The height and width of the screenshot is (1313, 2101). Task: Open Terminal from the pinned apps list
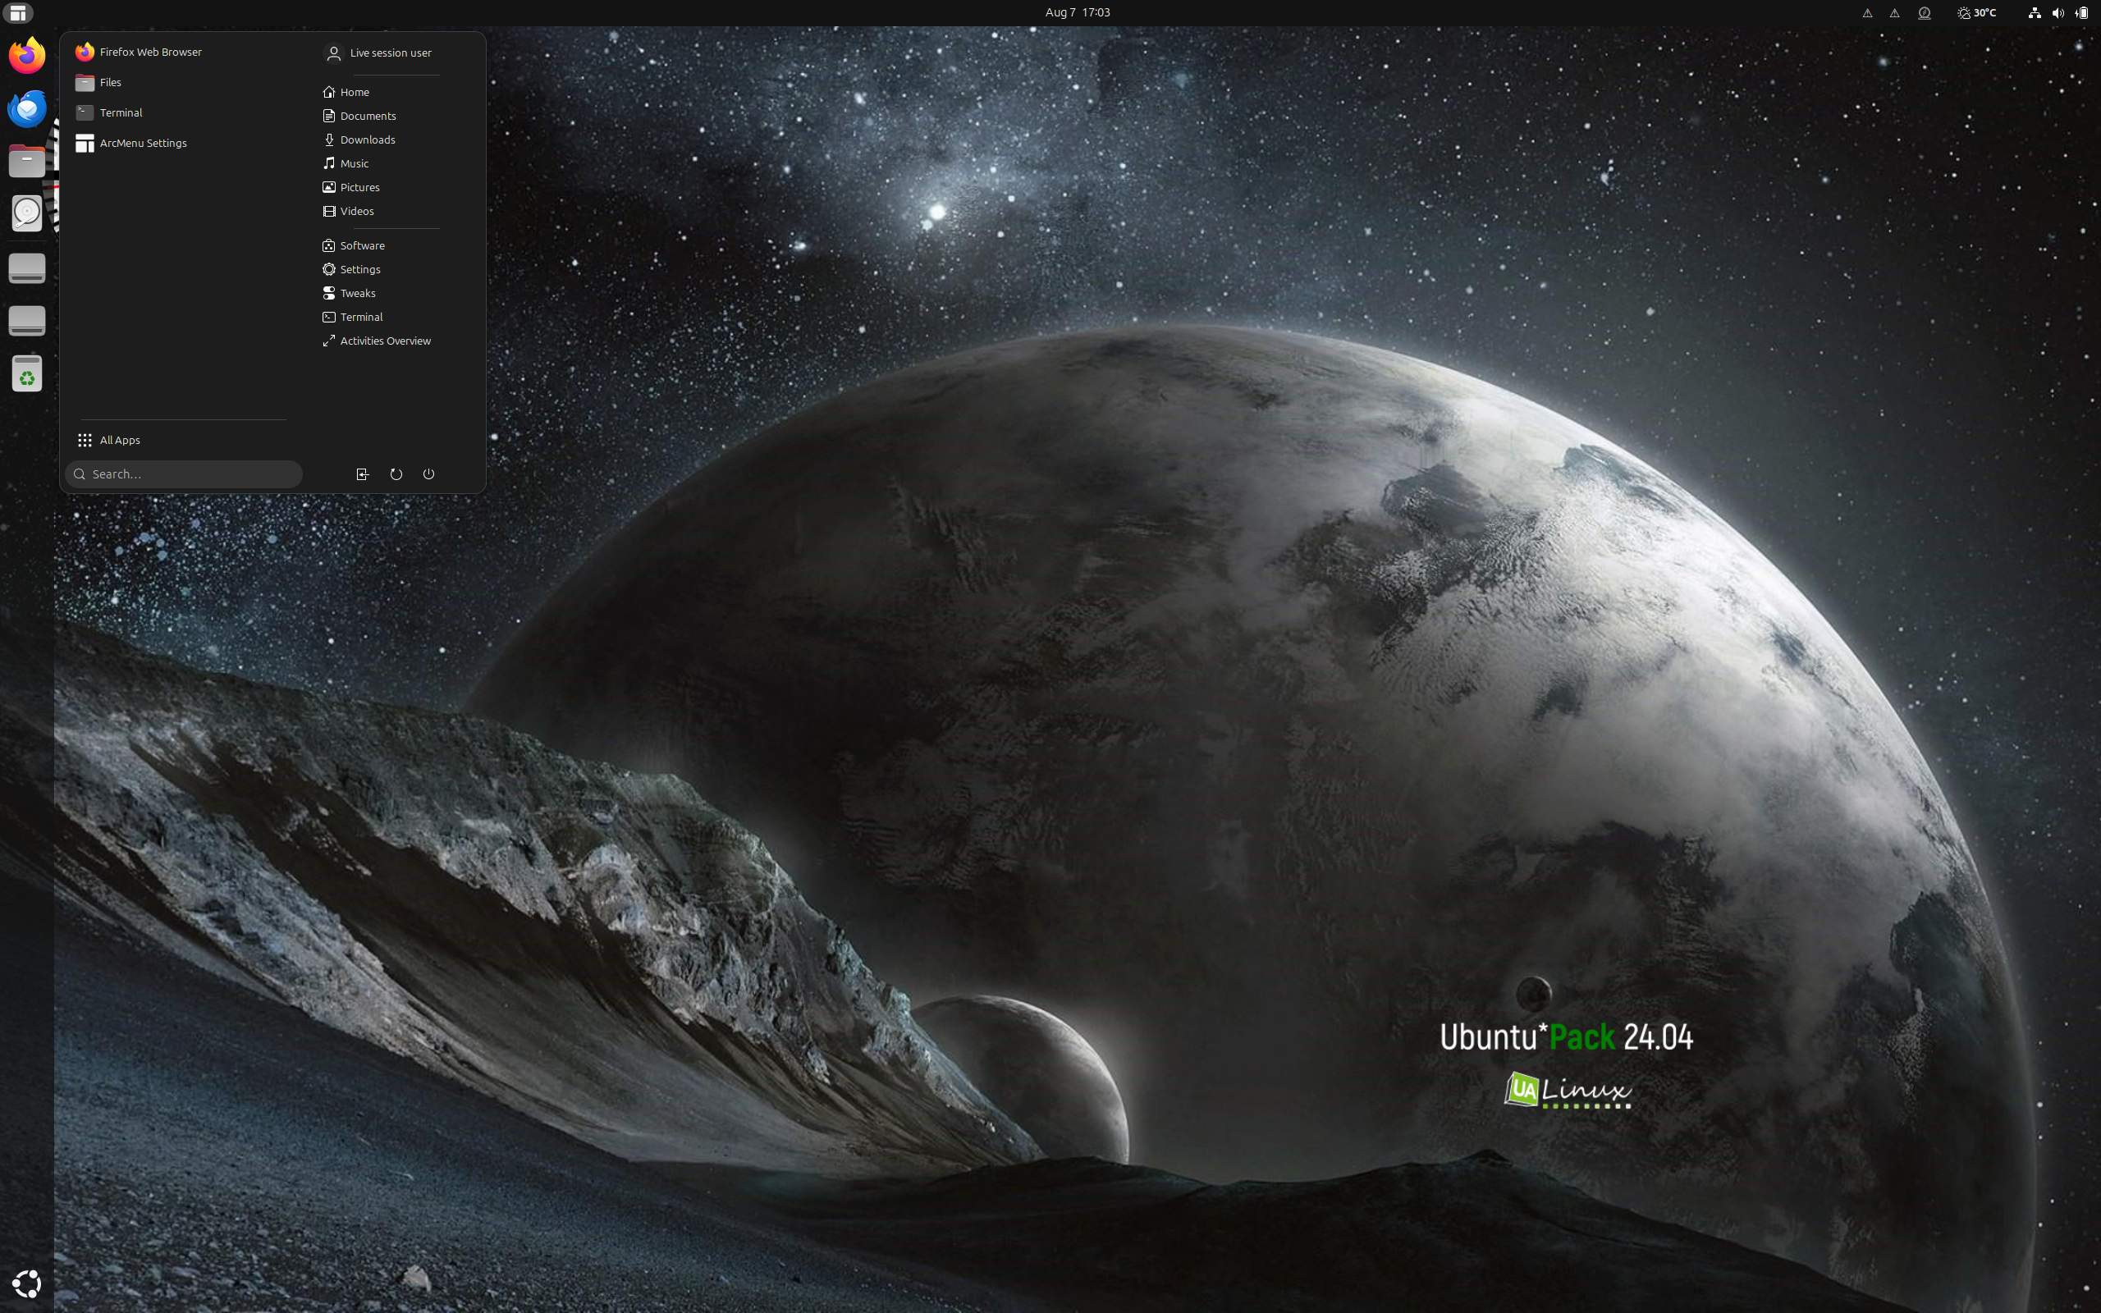tap(182, 113)
